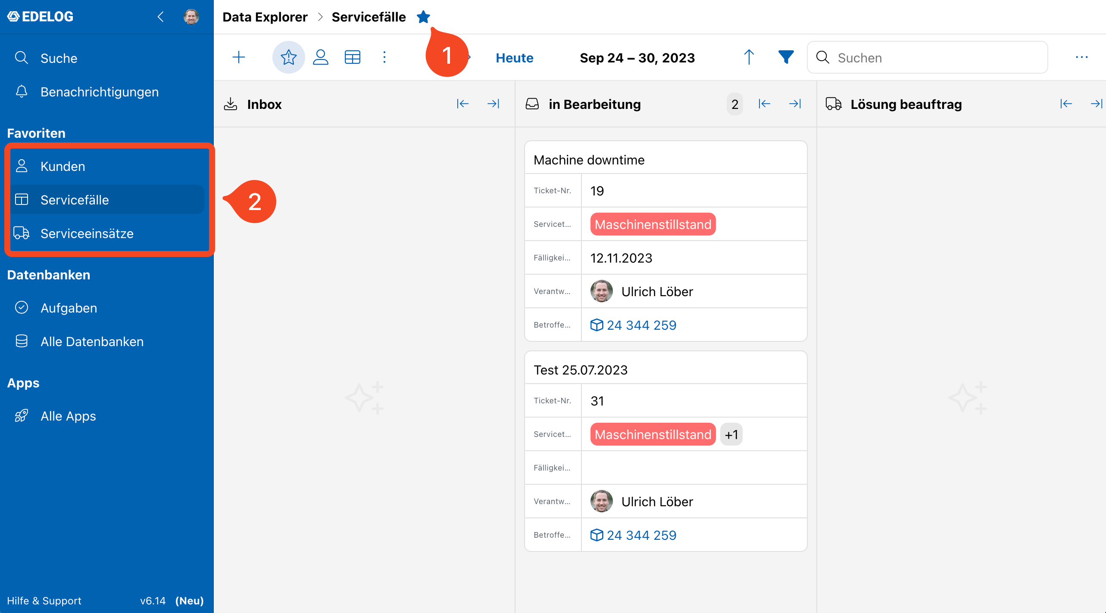Open 24 344 259 link on Test 25.07.2023 card
This screenshot has height=613, width=1106.
[633, 535]
